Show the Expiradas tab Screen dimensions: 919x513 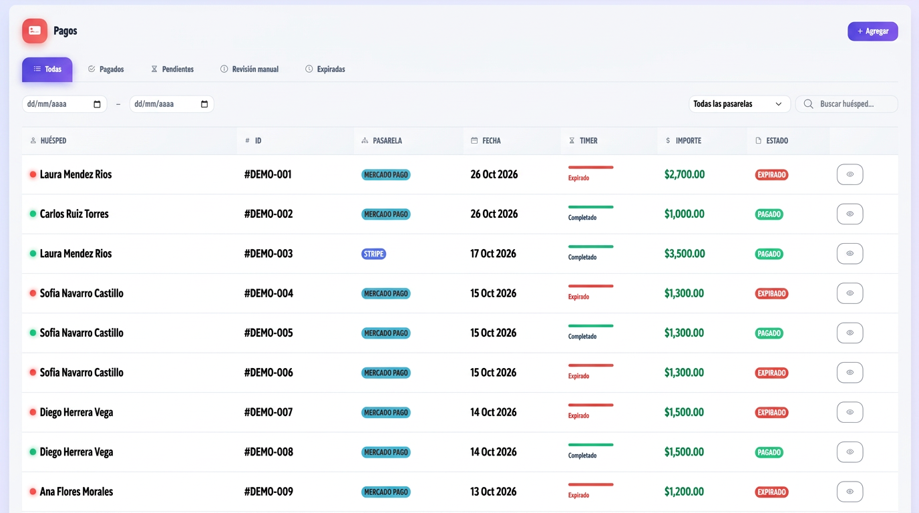[x=325, y=69]
